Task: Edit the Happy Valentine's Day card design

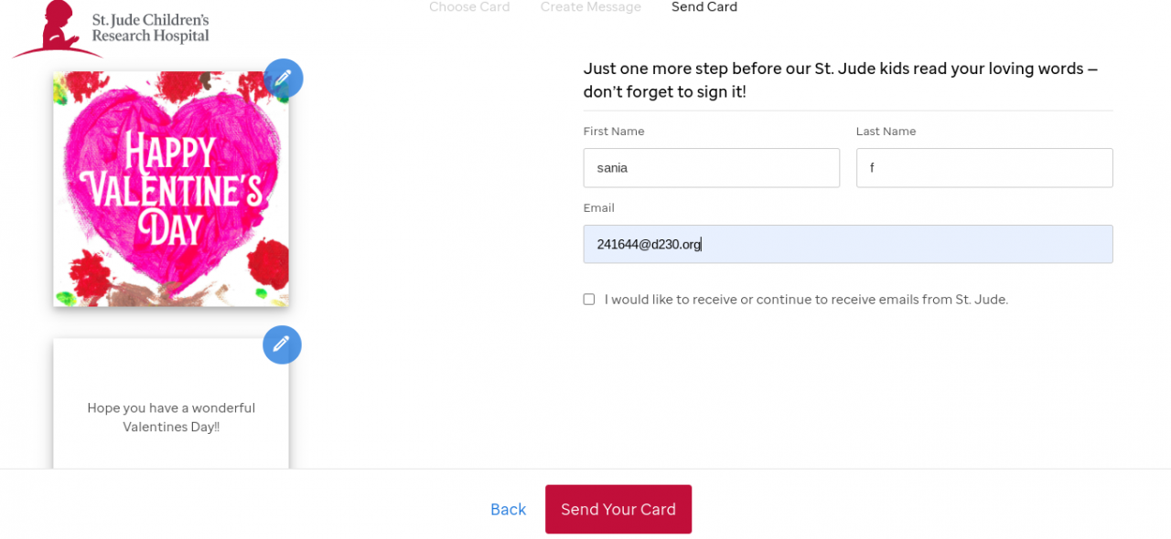Action: (x=283, y=79)
